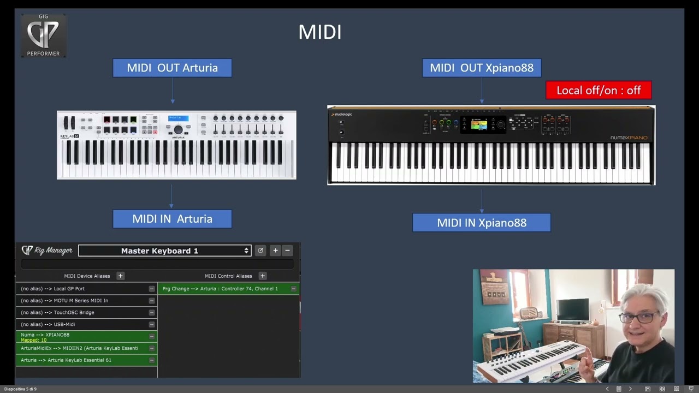Click the current slide indicator icon
The width and height of the screenshot is (699, 393).
click(619, 389)
